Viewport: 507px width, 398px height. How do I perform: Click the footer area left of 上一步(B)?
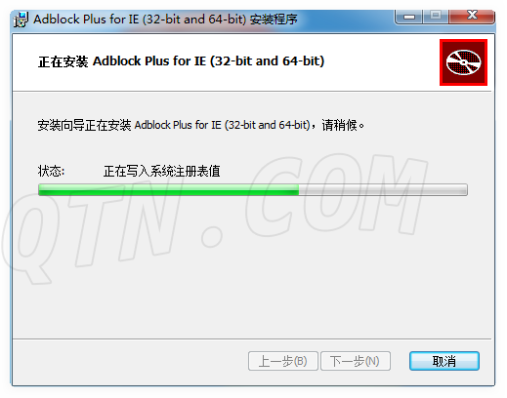pyautogui.click(x=130, y=362)
